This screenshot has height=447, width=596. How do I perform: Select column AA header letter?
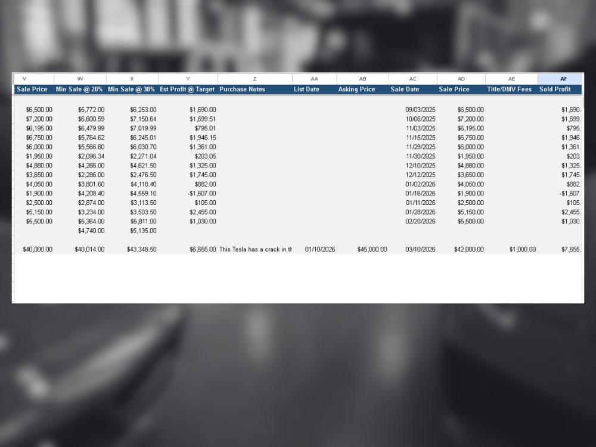pyautogui.click(x=314, y=79)
